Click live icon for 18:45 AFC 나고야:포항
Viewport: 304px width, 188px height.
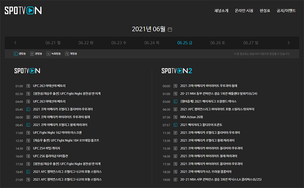28,172
